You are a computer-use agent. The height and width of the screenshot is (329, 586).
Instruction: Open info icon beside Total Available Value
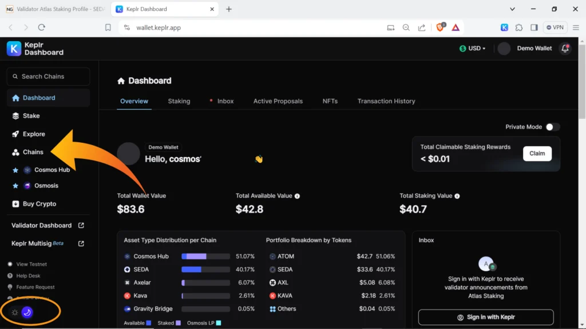point(297,196)
